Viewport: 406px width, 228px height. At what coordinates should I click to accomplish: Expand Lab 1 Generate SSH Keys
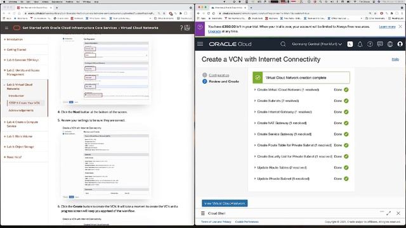click(22, 60)
